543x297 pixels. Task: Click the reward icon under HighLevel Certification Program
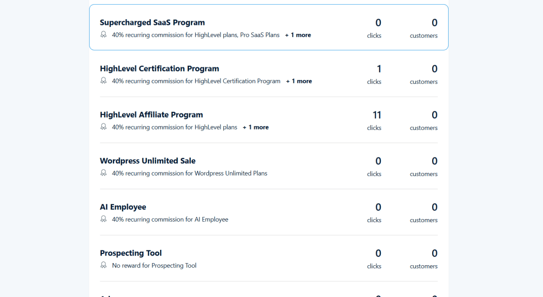pyautogui.click(x=103, y=81)
